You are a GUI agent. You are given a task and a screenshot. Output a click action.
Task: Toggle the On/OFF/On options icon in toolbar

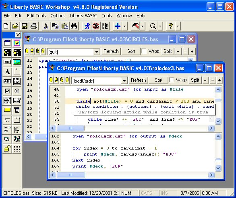[105, 26]
